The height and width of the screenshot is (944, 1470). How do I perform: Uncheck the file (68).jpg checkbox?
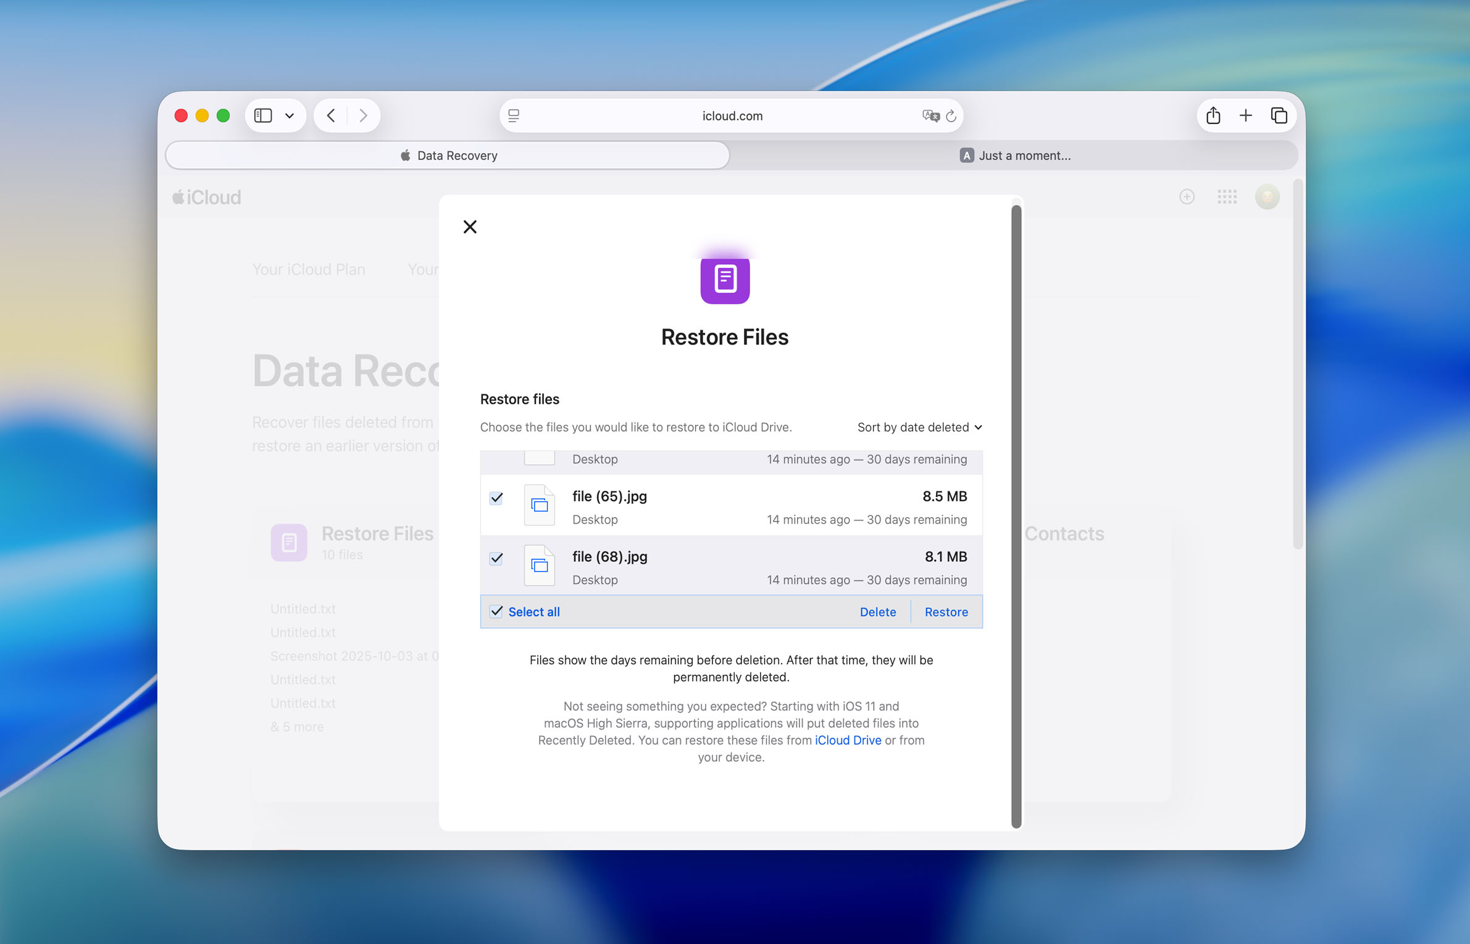coord(496,558)
